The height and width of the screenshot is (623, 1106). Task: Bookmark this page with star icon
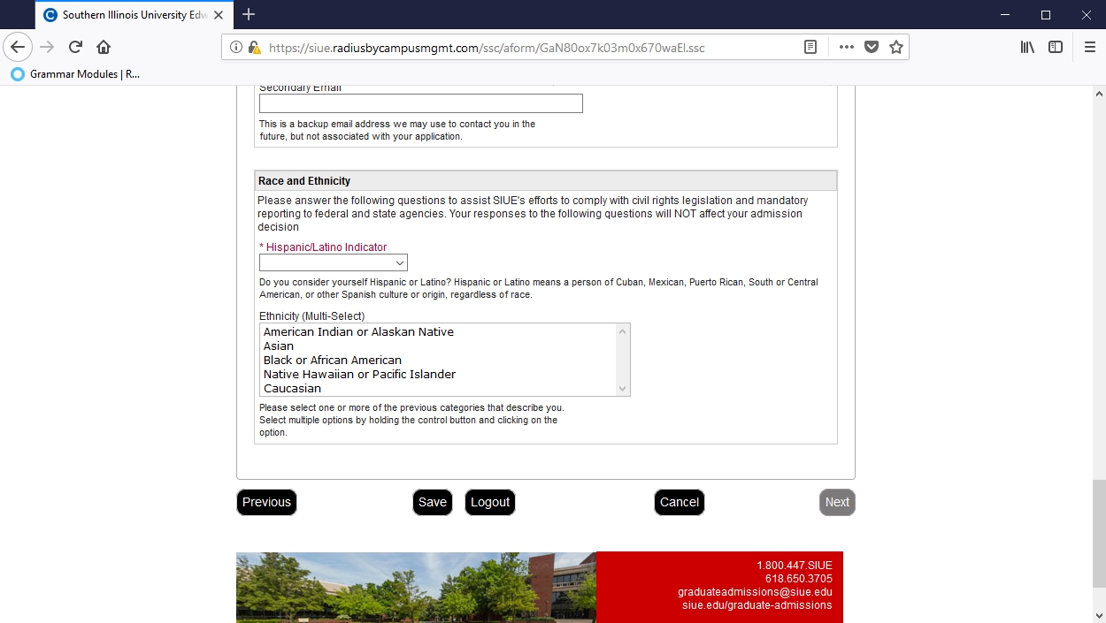pyautogui.click(x=896, y=47)
